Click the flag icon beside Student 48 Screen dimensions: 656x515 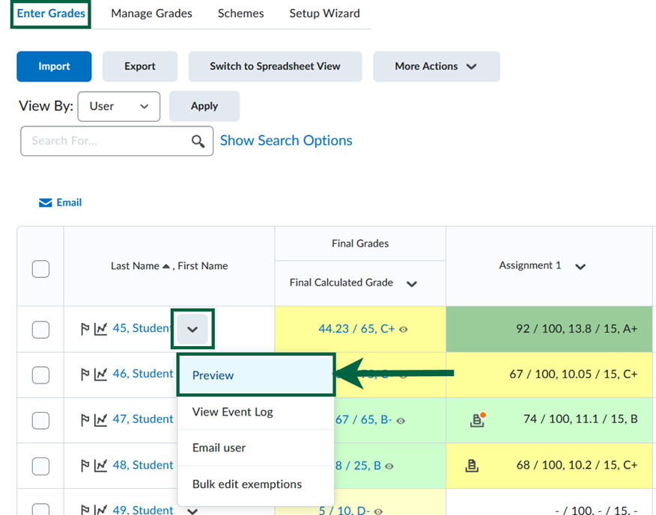(85, 465)
